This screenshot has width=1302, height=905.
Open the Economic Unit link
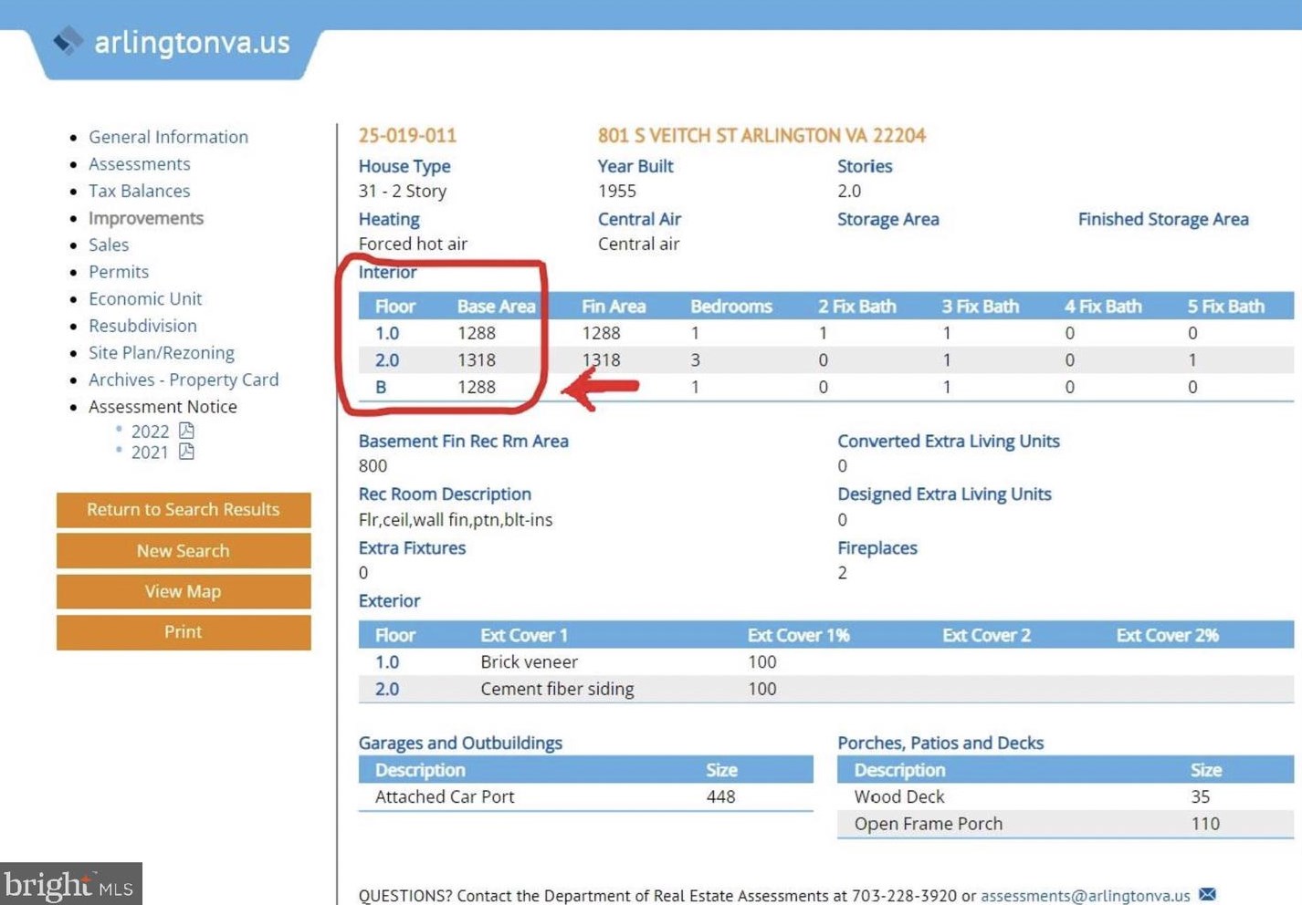click(144, 298)
